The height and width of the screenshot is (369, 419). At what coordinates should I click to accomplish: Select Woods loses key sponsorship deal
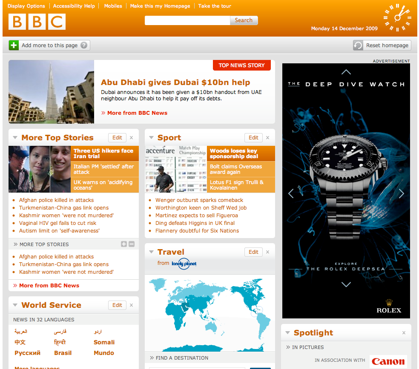(x=241, y=153)
